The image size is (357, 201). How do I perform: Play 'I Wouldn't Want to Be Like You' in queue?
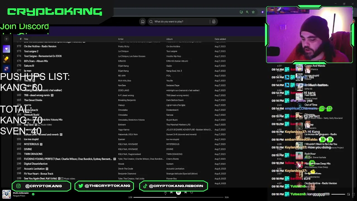point(321,144)
